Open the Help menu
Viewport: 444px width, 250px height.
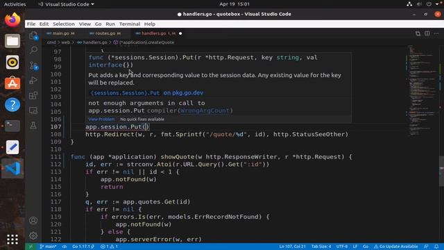point(150,24)
